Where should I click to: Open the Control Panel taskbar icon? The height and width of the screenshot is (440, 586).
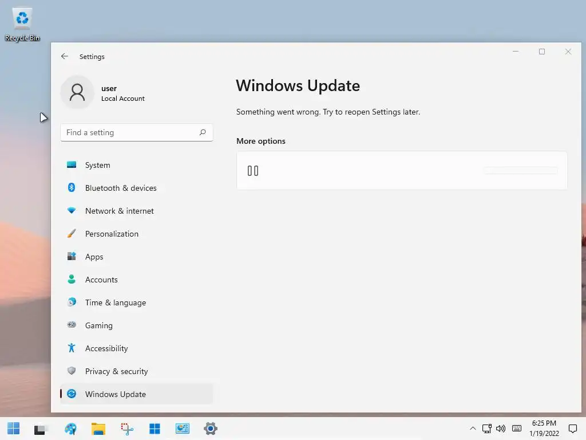pos(183,429)
